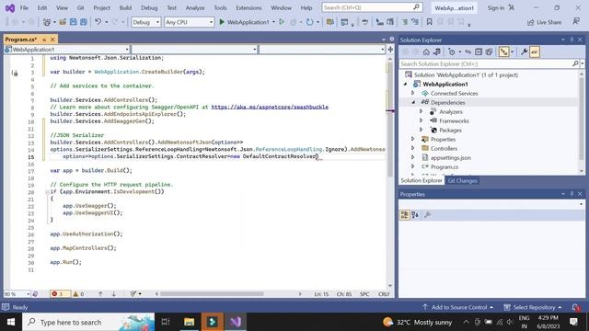Open the File menu

coord(24,7)
